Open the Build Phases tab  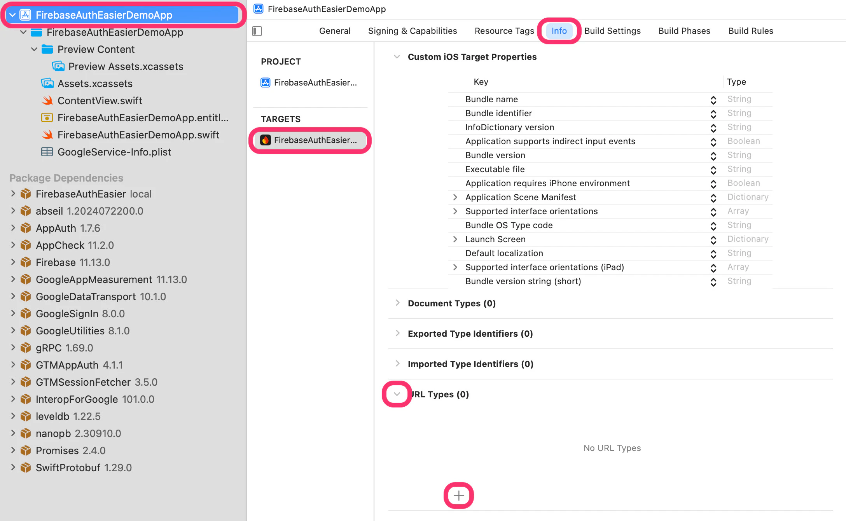click(684, 31)
